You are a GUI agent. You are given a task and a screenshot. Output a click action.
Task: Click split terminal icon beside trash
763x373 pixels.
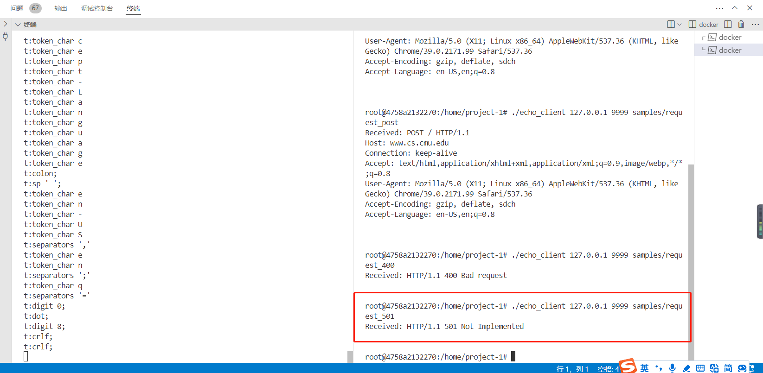728,25
